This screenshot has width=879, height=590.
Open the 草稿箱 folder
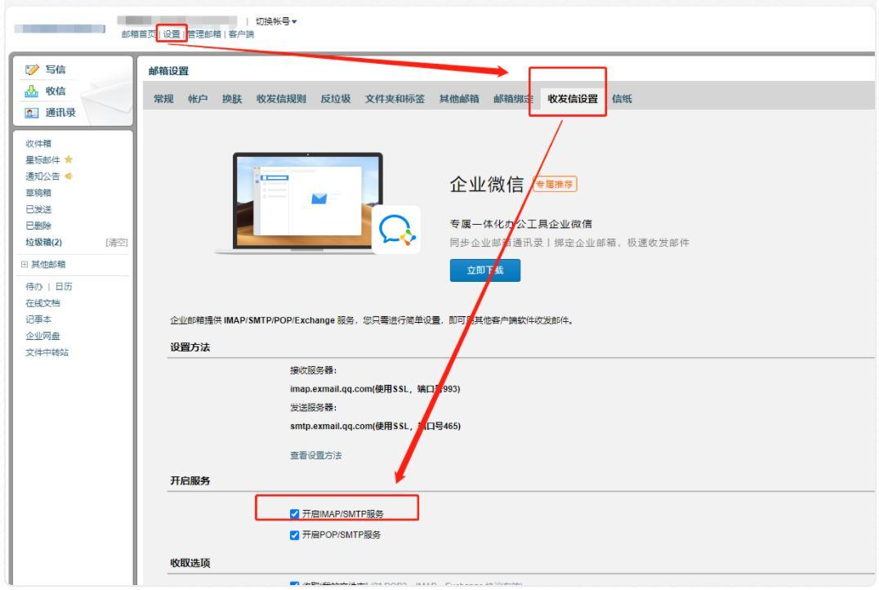pos(38,193)
